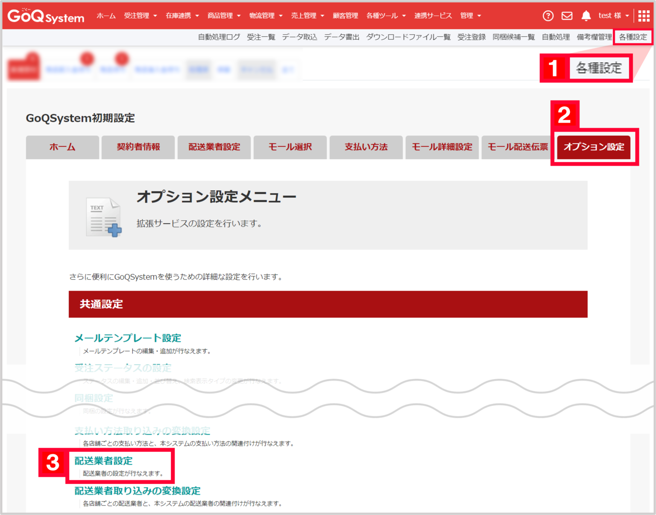This screenshot has height=515, width=656.
Task: Click the GoQSystem logo
Action: [x=45, y=15]
